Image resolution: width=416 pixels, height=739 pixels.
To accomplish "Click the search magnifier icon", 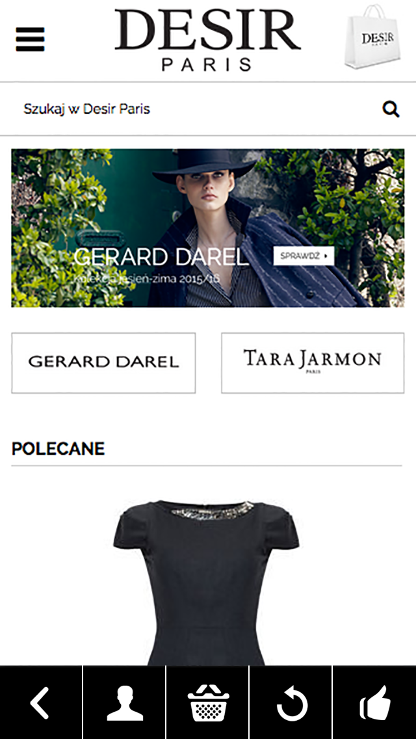I will click(x=391, y=109).
